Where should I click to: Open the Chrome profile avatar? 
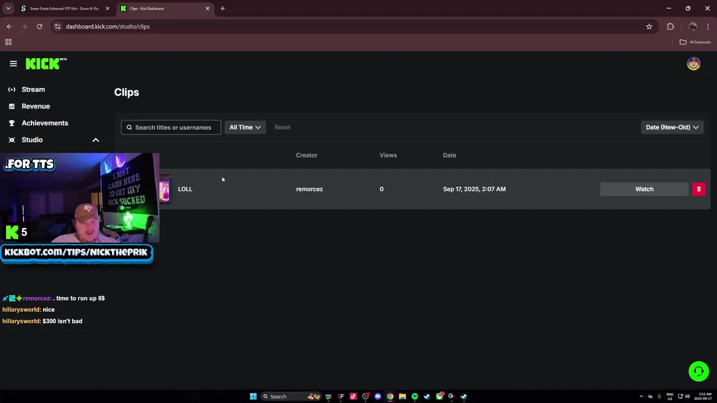693,26
